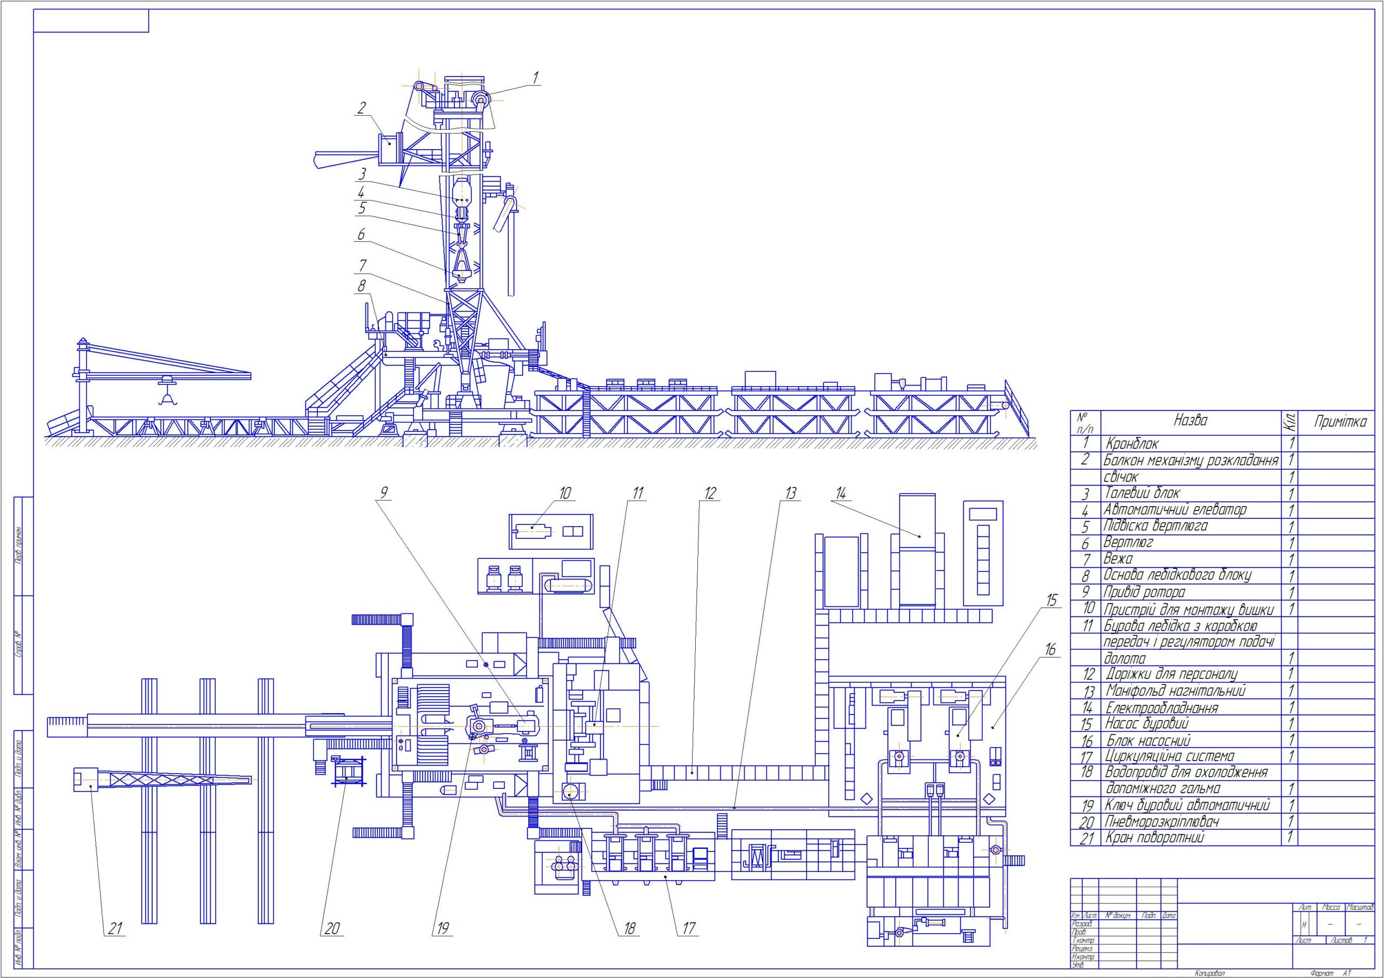Select 'Блок насосний' in the list
Screen dimensions: 1384x978
(x=1148, y=741)
